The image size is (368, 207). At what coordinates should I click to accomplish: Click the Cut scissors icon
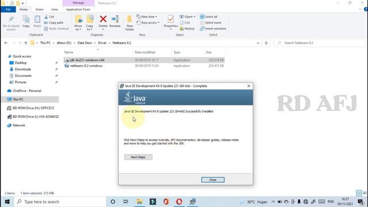(46, 17)
